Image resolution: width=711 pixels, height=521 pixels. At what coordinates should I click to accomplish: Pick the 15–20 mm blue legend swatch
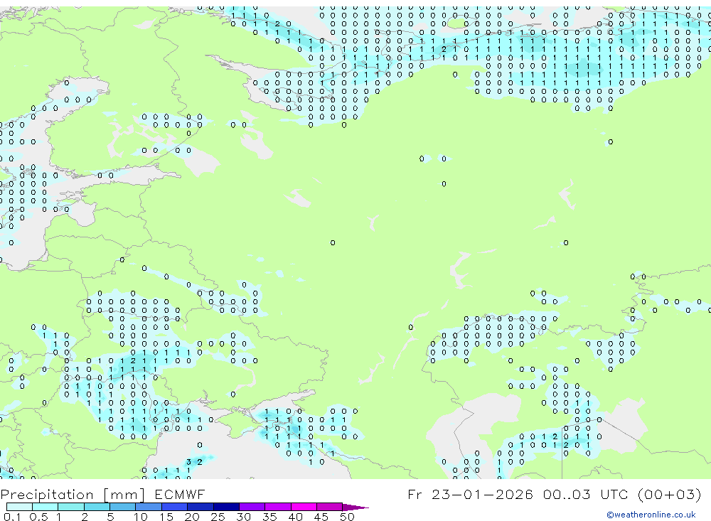[174, 507]
